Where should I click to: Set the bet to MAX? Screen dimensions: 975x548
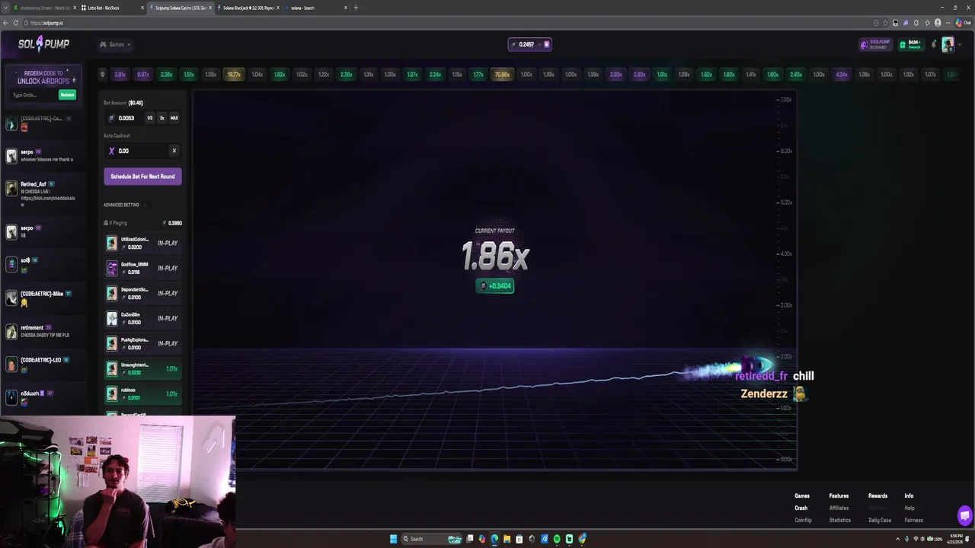[x=174, y=118]
